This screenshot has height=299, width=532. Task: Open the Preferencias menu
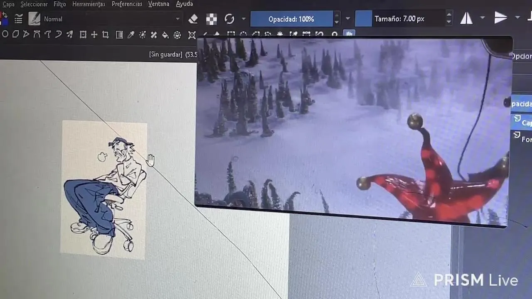click(x=127, y=4)
